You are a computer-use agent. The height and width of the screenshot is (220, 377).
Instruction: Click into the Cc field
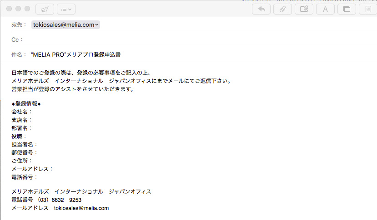point(182,40)
